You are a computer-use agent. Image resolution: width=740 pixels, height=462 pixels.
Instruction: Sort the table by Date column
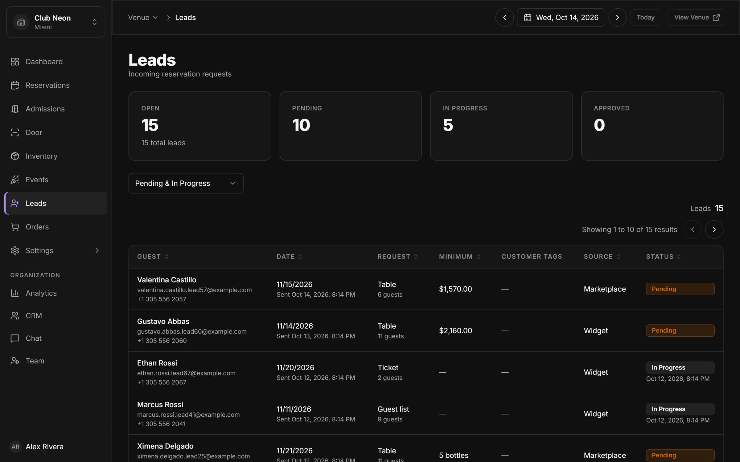click(x=289, y=257)
